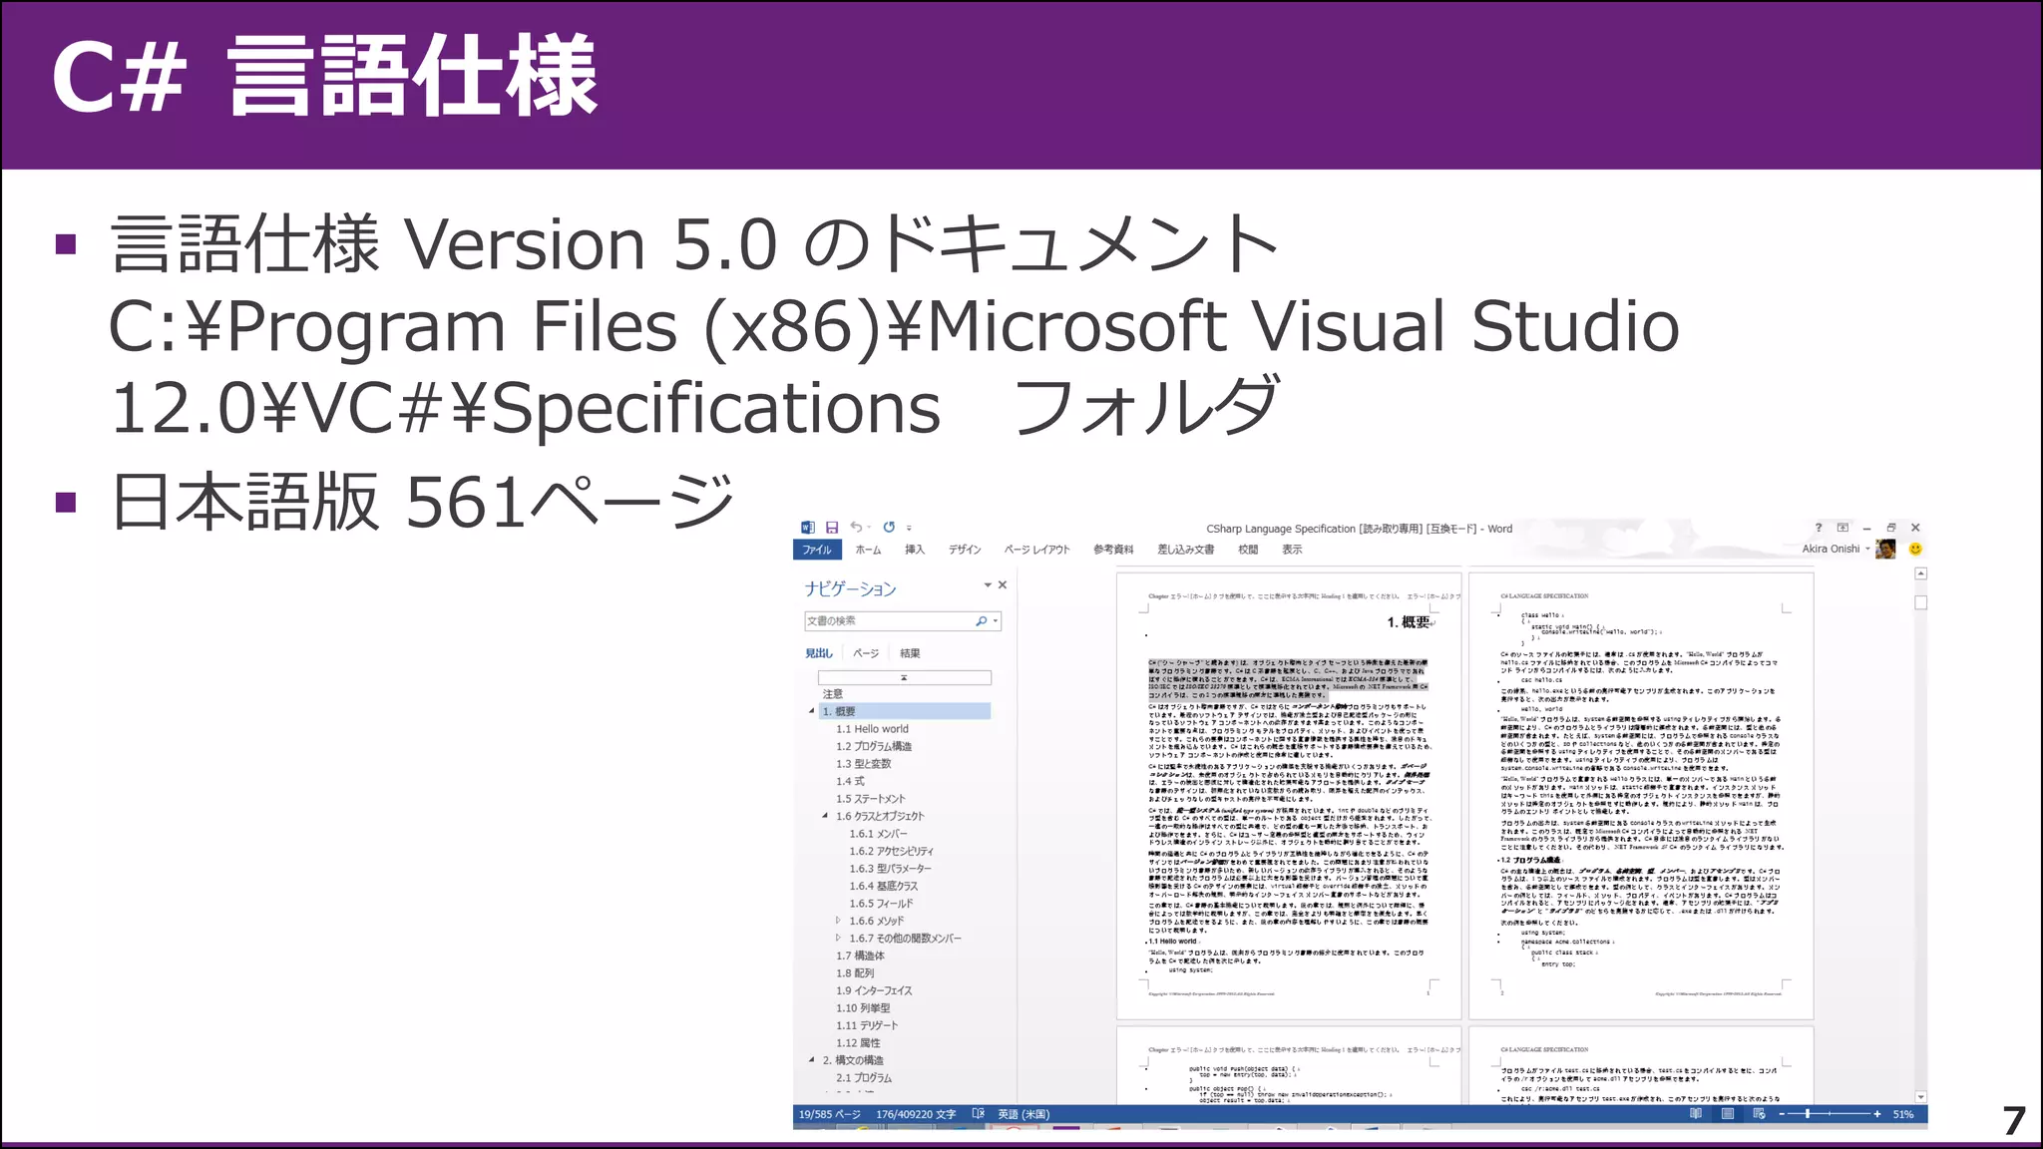Open the Customize Quick Access Toolbar dropdown
Screen dimensions: 2043x1149
[909, 529]
